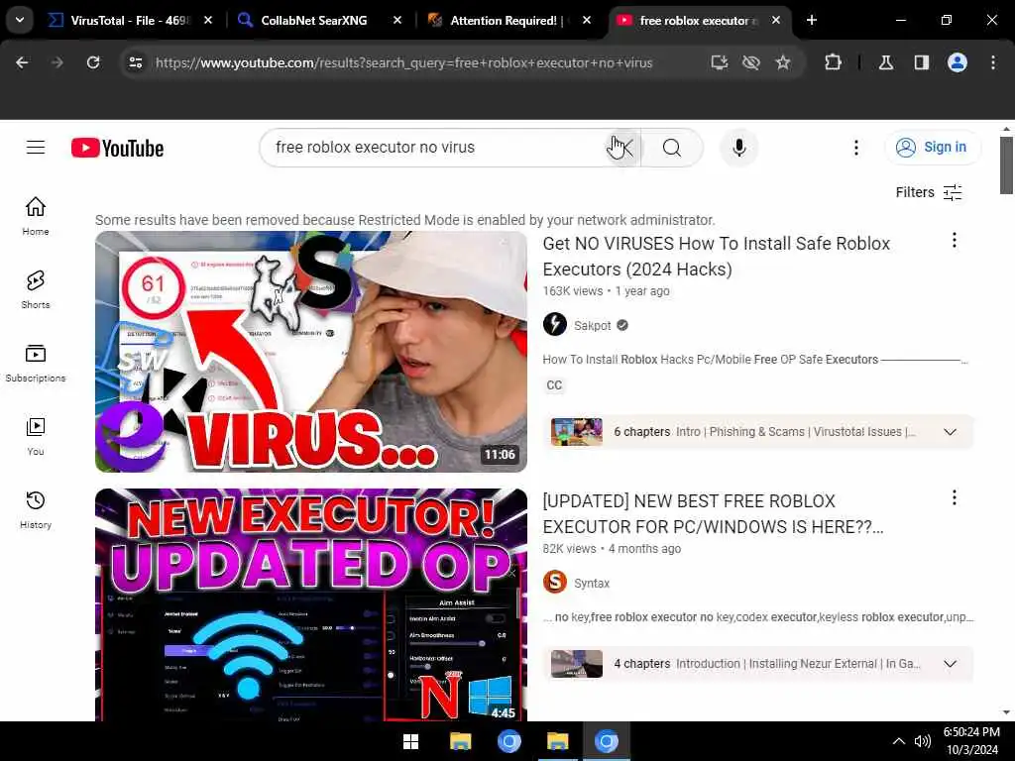Go back to previous page
Image resolution: width=1015 pixels, height=761 pixels.
22,62
